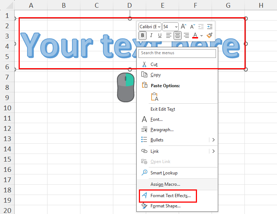The image size is (277, 214).
Task: Select row 10 header
Action: tap(7, 108)
